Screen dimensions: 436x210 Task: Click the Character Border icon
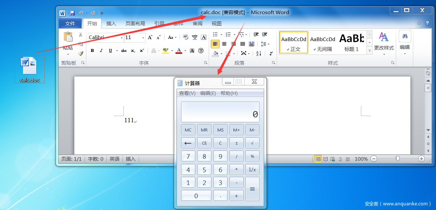204,37
